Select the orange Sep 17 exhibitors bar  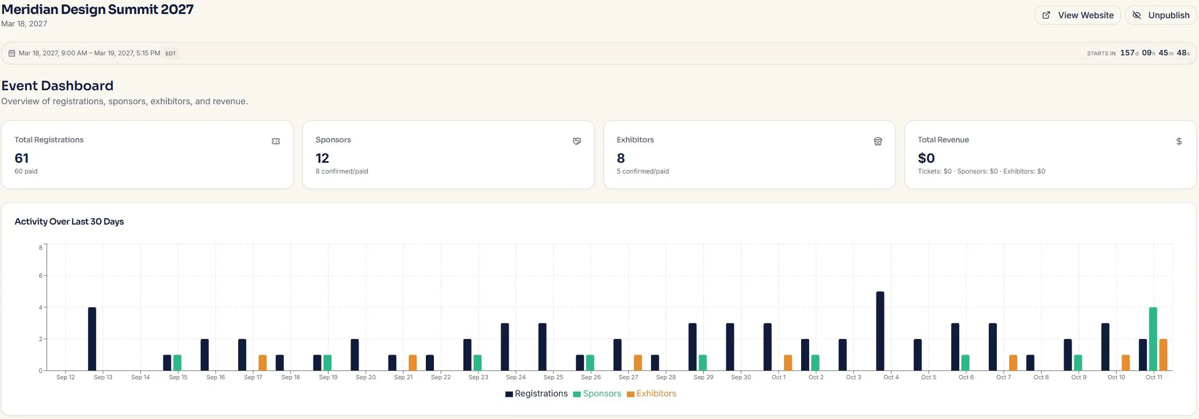coord(262,363)
